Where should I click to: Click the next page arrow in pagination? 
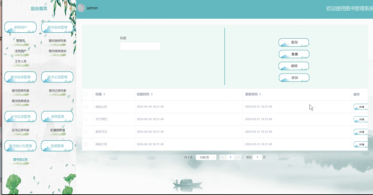click(238, 157)
